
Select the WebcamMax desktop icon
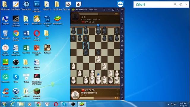[26, 5]
